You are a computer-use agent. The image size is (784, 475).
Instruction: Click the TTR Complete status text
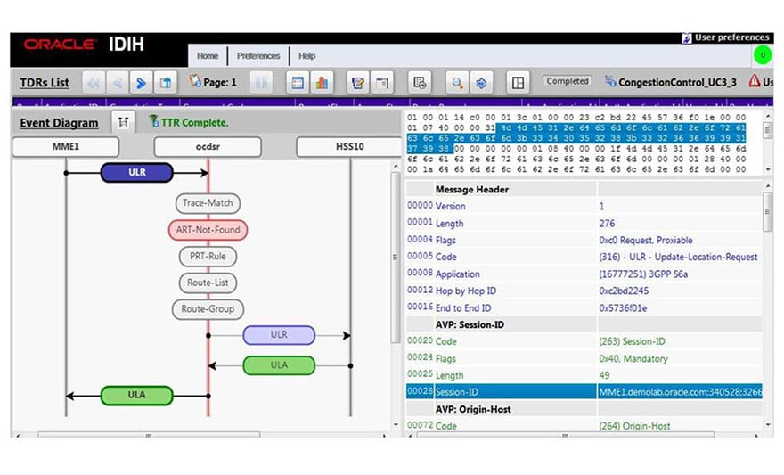pos(194,122)
